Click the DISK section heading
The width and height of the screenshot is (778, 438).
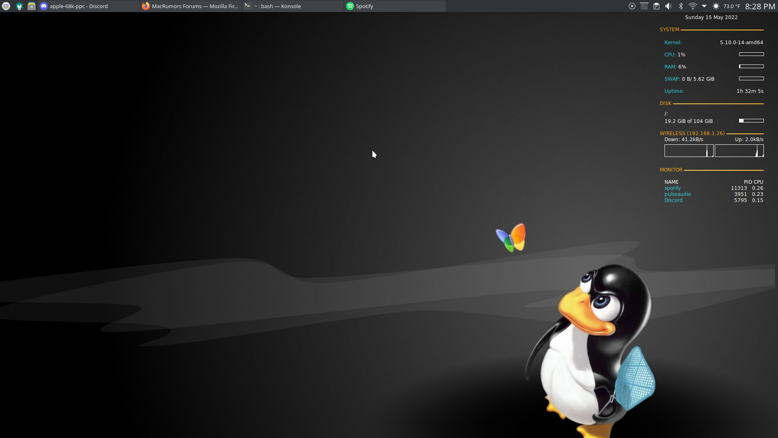coord(665,103)
